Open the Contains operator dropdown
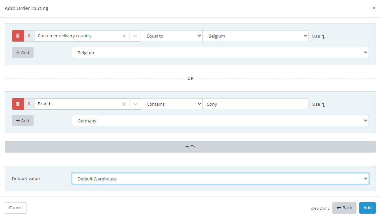Viewport: 381px width, 218px height. [x=172, y=104]
